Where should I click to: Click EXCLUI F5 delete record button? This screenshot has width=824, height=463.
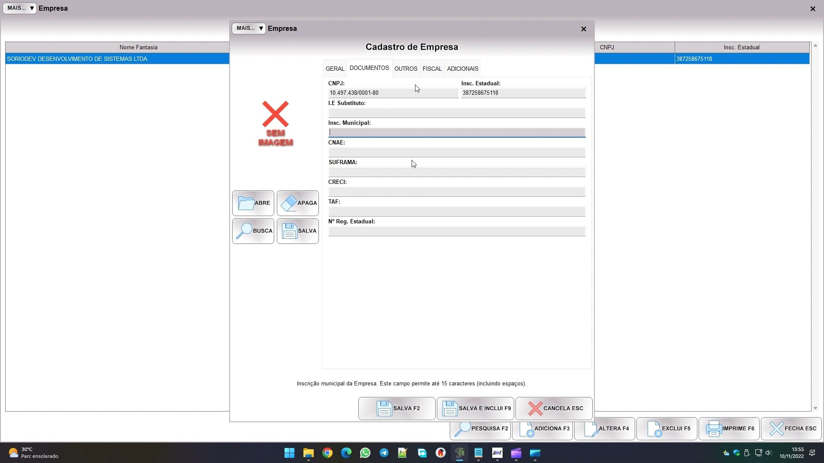(x=666, y=429)
